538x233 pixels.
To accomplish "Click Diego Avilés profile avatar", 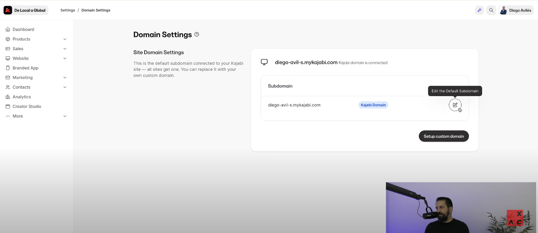I will pyautogui.click(x=503, y=10).
